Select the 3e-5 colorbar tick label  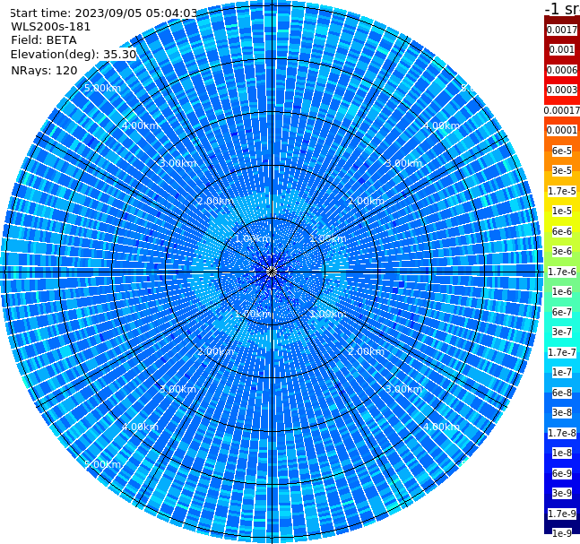[562, 170]
